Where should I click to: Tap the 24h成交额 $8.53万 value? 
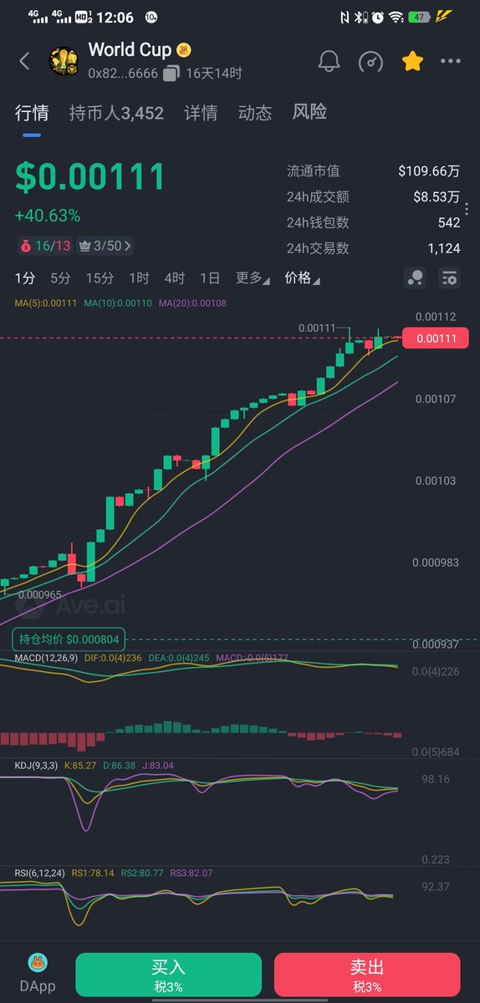[437, 197]
